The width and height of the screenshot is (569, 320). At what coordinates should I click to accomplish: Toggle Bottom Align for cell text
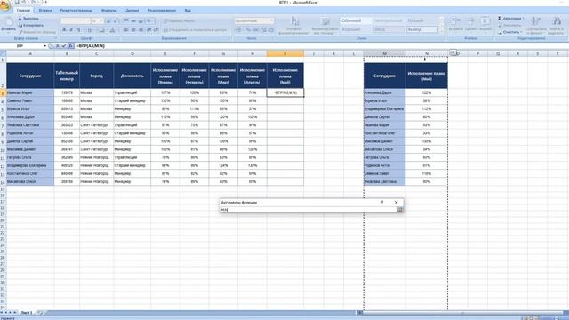[x=140, y=21]
